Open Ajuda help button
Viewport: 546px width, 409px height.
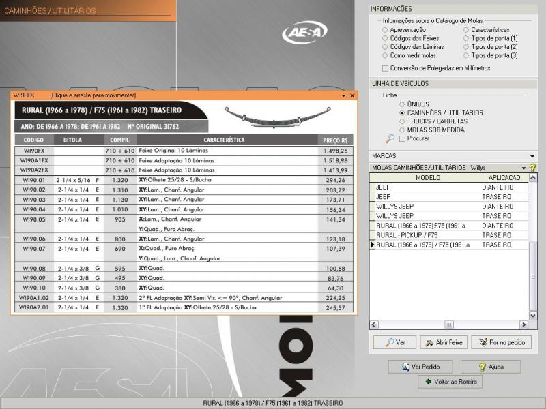(491, 367)
